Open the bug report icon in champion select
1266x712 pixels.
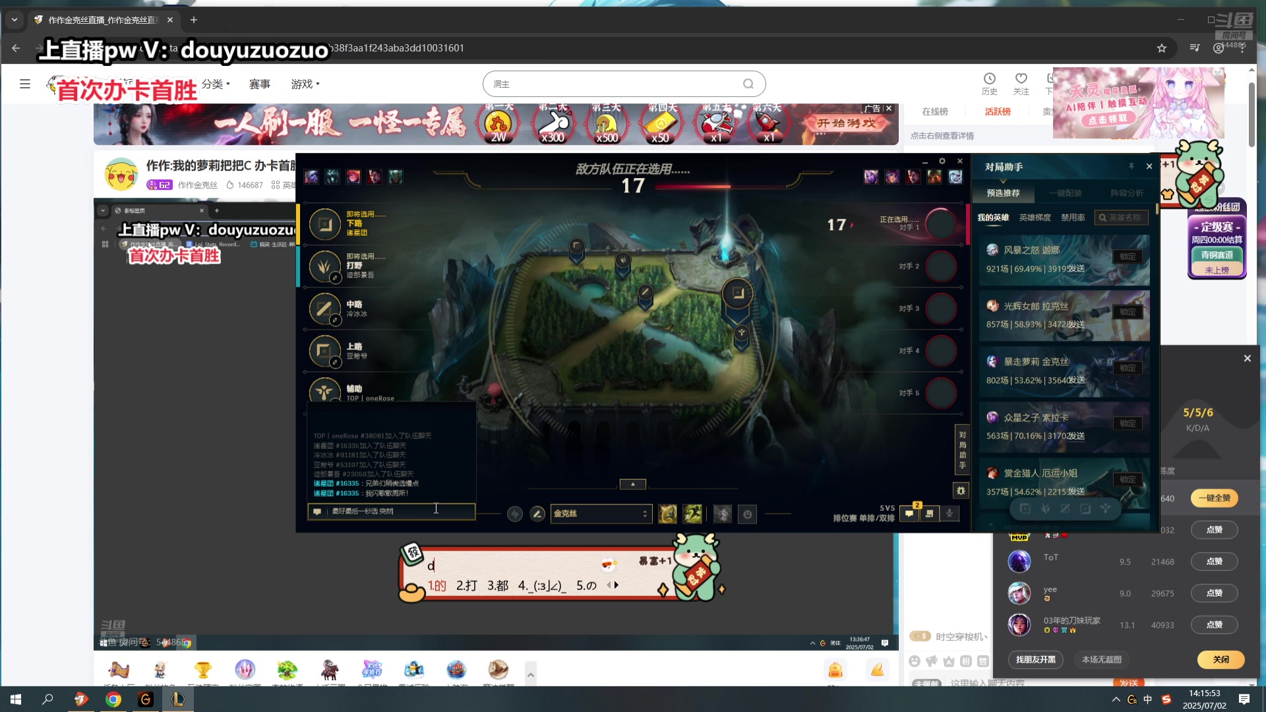(x=961, y=490)
